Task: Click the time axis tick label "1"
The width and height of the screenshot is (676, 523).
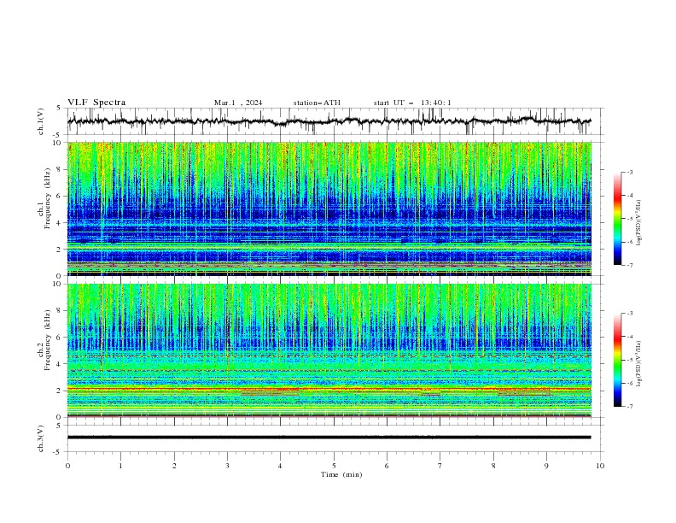Action: 120,466
